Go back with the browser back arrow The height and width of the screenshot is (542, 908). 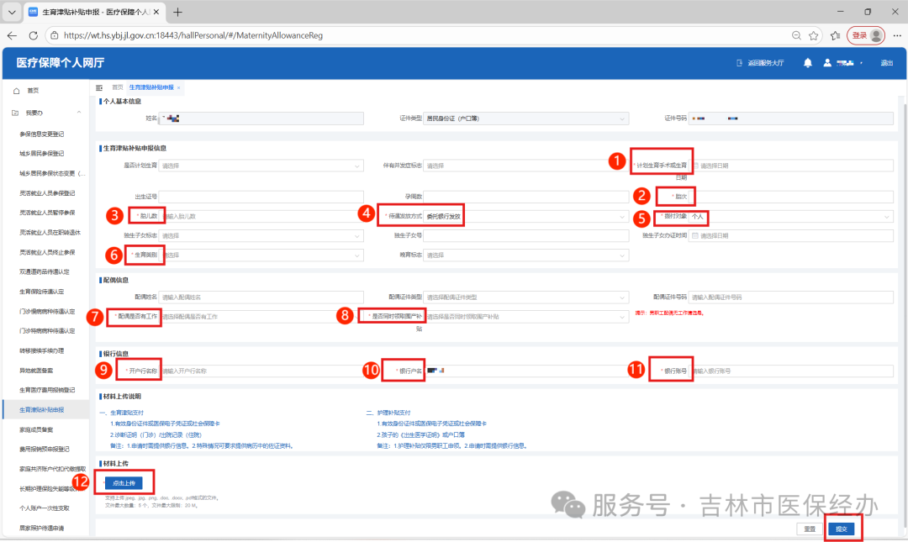click(12, 35)
